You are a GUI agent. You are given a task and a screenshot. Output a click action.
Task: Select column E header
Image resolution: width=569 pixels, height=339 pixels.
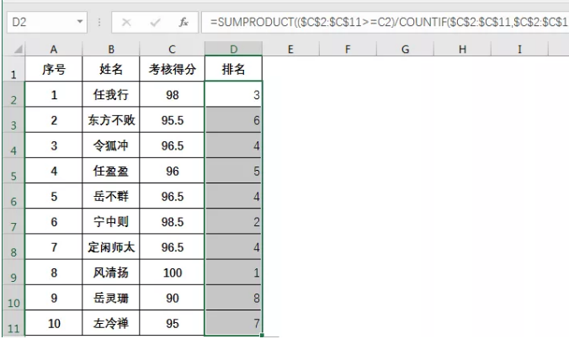point(290,50)
